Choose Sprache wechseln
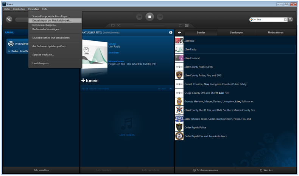This screenshot has width=299, height=176. (55, 55)
